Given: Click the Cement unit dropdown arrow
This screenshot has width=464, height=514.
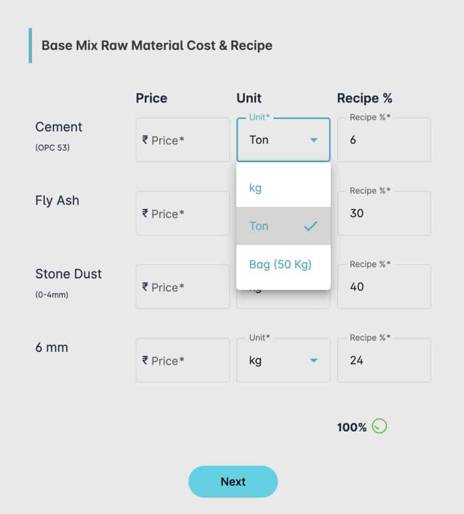Looking at the screenshot, I should pos(314,140).
